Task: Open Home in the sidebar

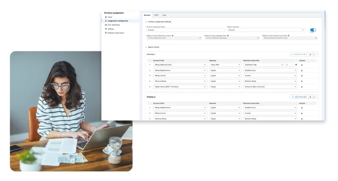Action: pyautogui.click(x=110, y=17)
